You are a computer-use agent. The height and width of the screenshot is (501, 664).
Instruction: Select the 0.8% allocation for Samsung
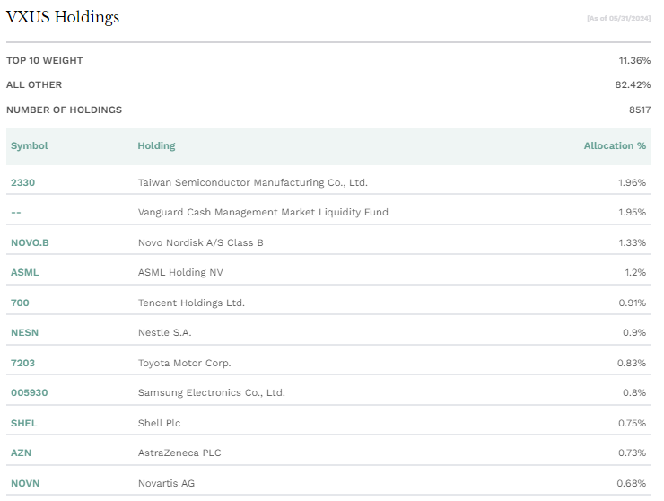(634, 393)
